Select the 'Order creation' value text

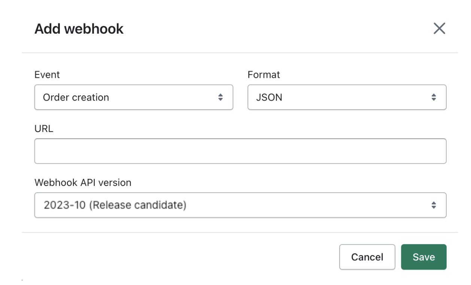(x=76, y=97)
